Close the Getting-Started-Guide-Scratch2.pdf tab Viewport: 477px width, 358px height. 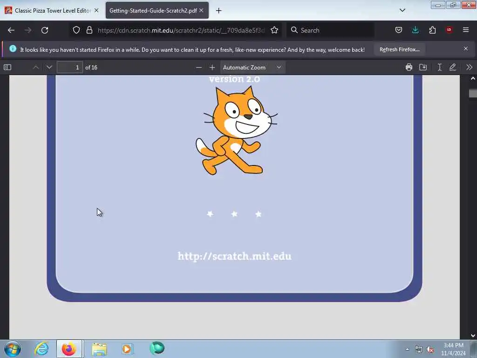(x=201, y=10)
